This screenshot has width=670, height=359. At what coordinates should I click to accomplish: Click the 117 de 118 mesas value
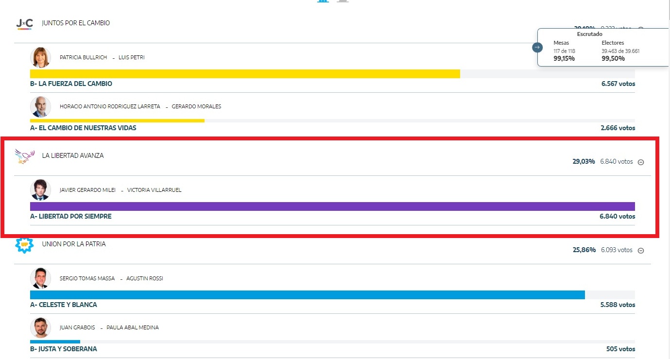tap(564, 51)
